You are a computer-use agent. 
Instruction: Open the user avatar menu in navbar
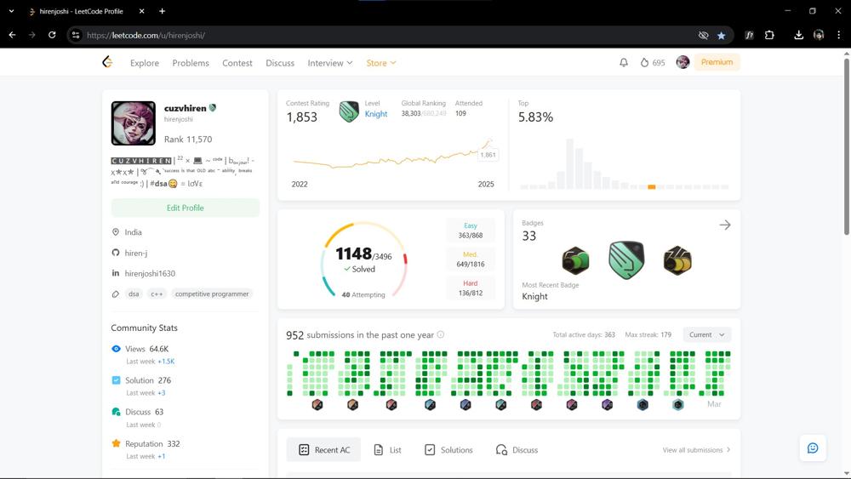coord(683,62)
